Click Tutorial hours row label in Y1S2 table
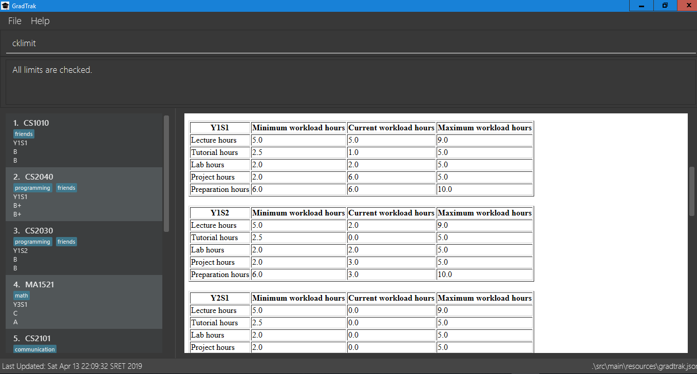This screenshot has width=697, height=374. click(x=215, y=238)
